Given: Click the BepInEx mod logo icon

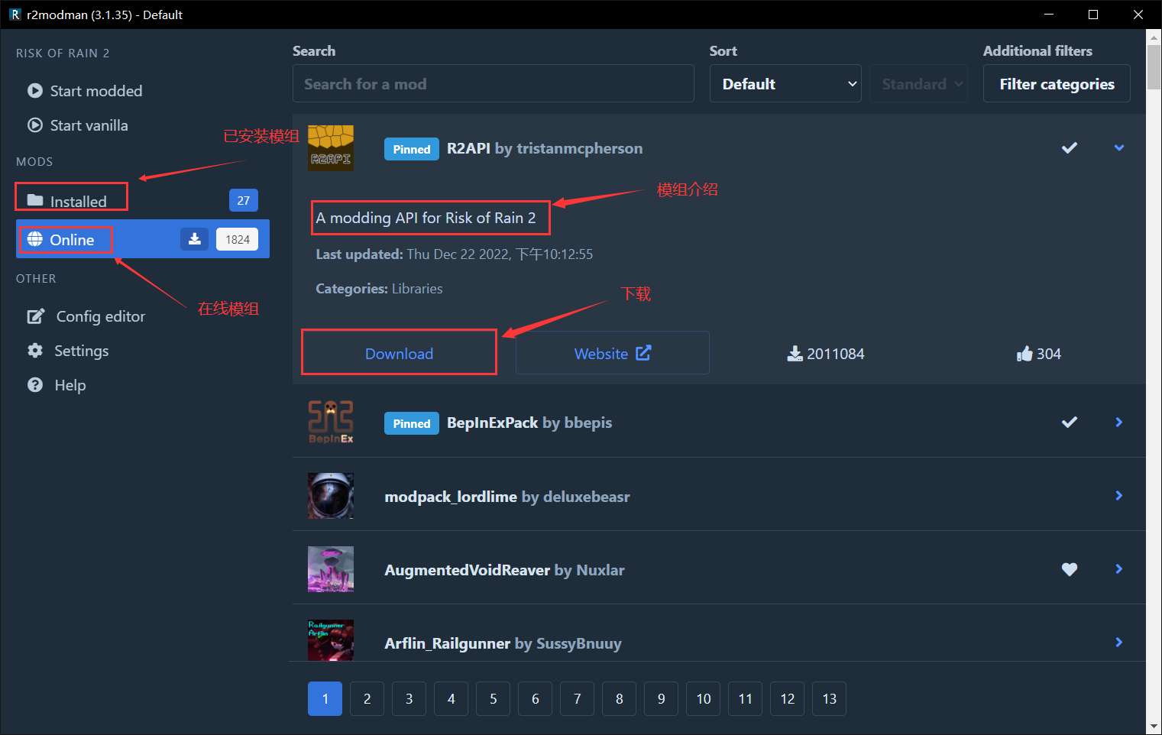Looking at the screenshot, I should [330, 422].
